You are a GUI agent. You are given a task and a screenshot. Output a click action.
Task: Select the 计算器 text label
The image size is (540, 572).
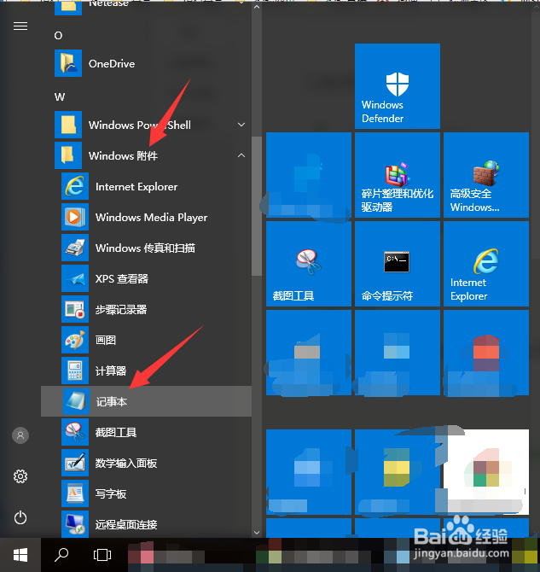(x=111, y=371)
